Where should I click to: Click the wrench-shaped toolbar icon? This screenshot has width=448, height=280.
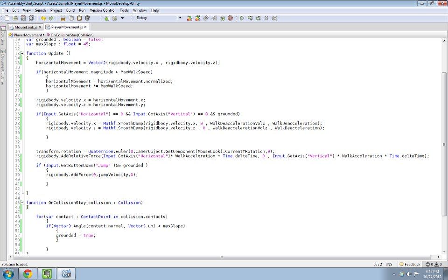206,18
